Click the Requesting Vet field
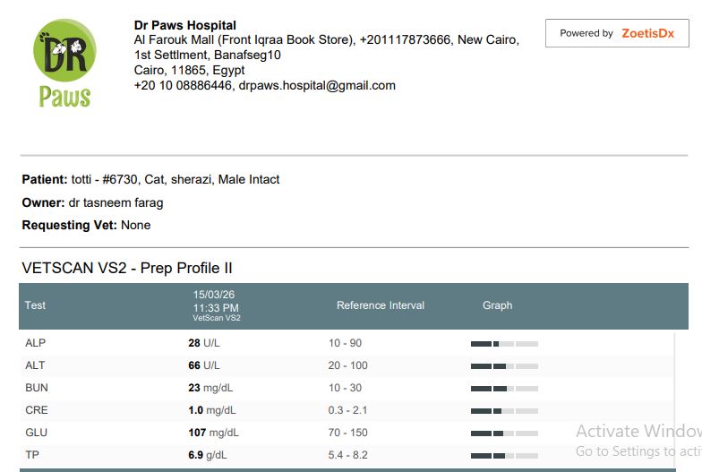Image resolution: width=702 pixels, height=472 pixels. (86, 225)
